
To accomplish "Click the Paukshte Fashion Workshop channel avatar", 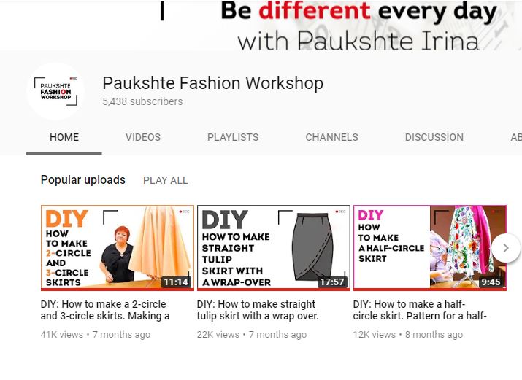I will click(x=55, y=91).
